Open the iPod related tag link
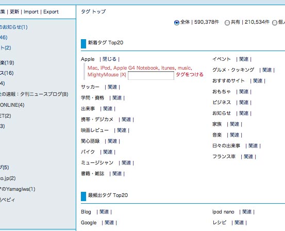285x231 pixels. click(x=105, y=68)
